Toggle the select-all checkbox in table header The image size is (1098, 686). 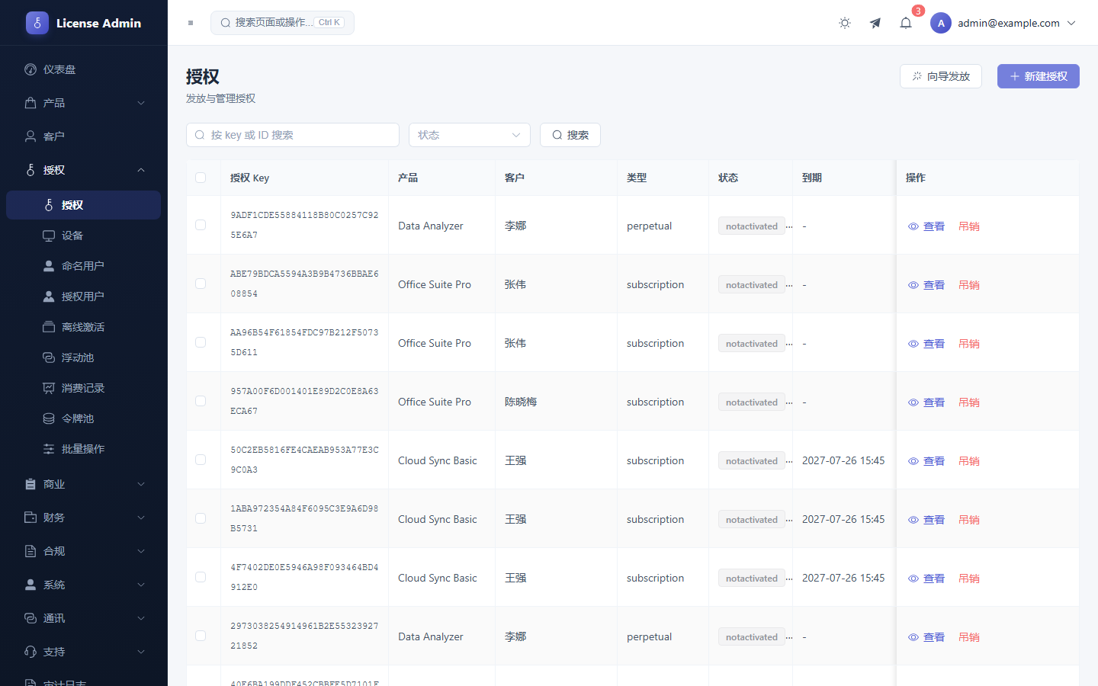(x=201, y=178)
